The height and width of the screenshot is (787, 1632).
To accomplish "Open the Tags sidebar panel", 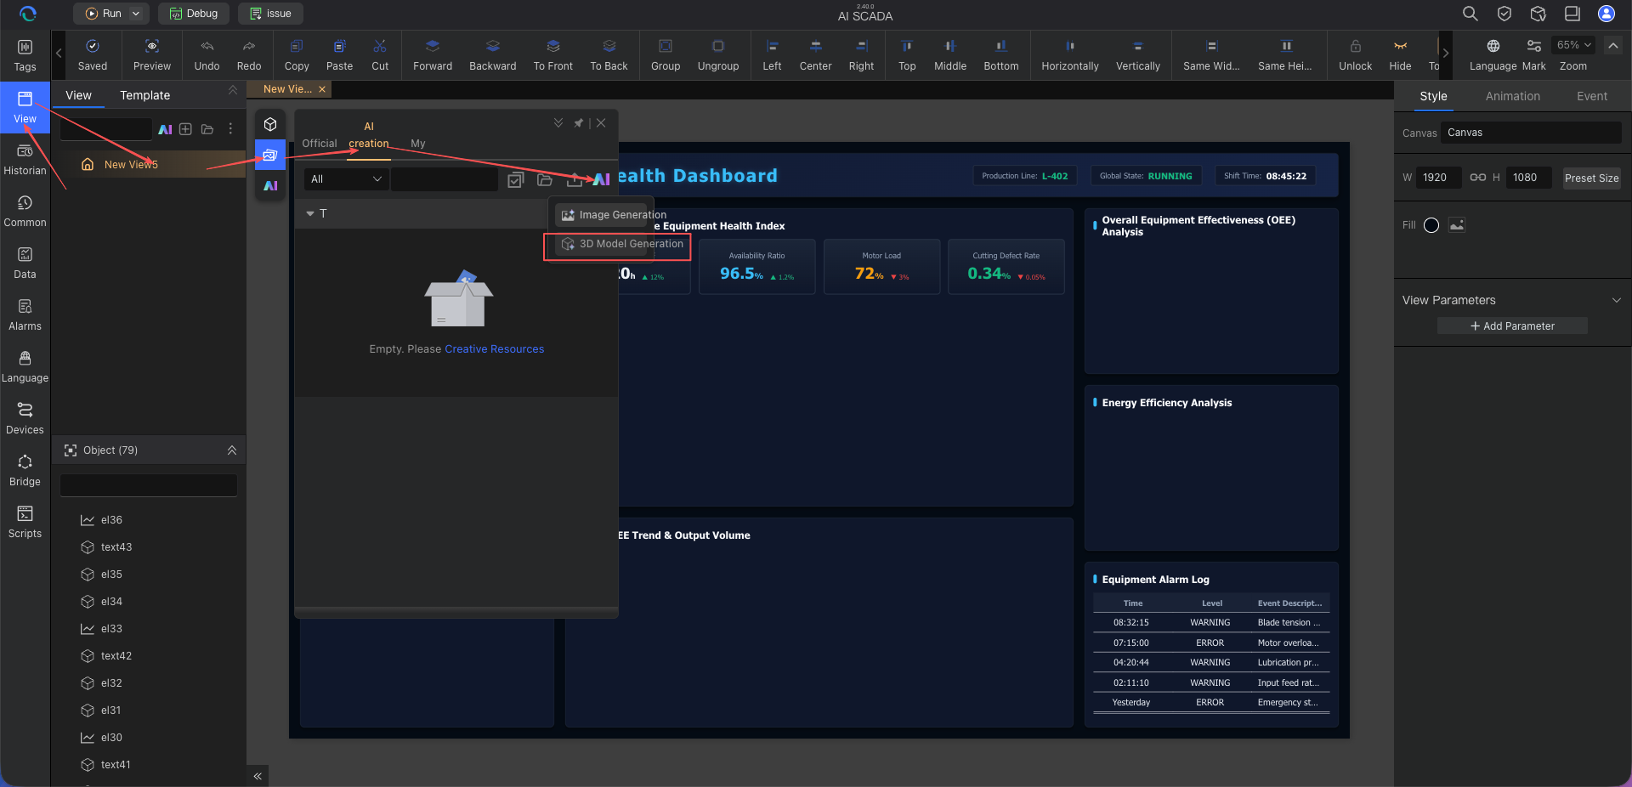I will (25, 55).
